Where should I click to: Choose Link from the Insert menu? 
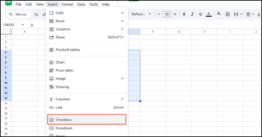tap(87, 108)
